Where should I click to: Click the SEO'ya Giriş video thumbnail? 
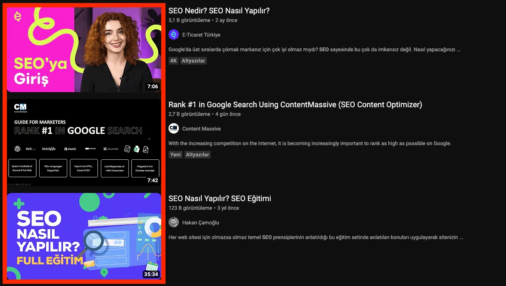click(84, 50)
